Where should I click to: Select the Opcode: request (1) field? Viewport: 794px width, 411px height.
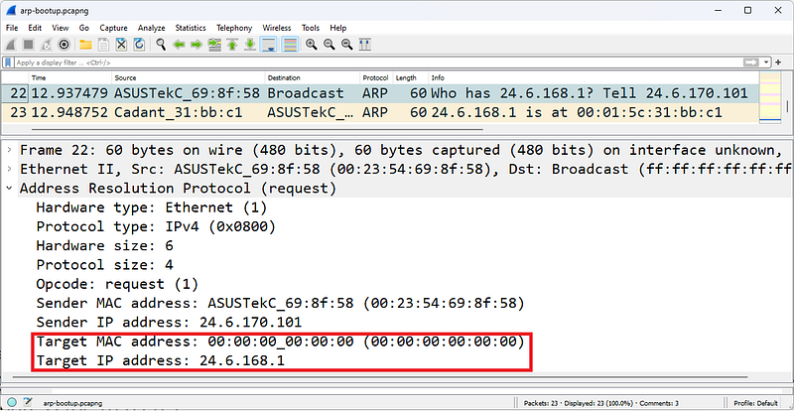117,284
